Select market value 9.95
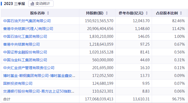The image size is (188, 103). [146, 83]
